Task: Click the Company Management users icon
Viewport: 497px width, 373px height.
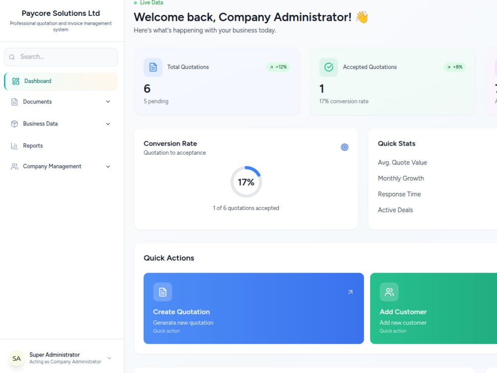Action: 14,167
